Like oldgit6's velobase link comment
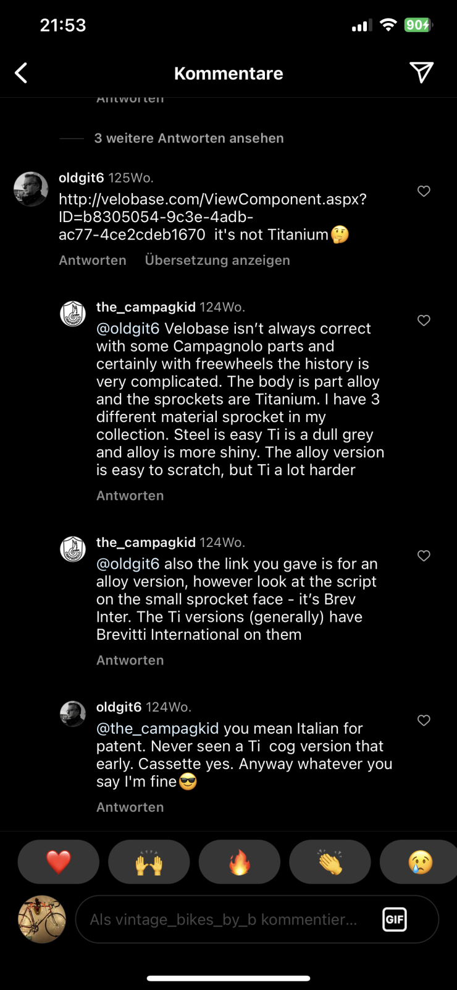The image size is (457, 990). pyautogui.click(x=424, y=191)
